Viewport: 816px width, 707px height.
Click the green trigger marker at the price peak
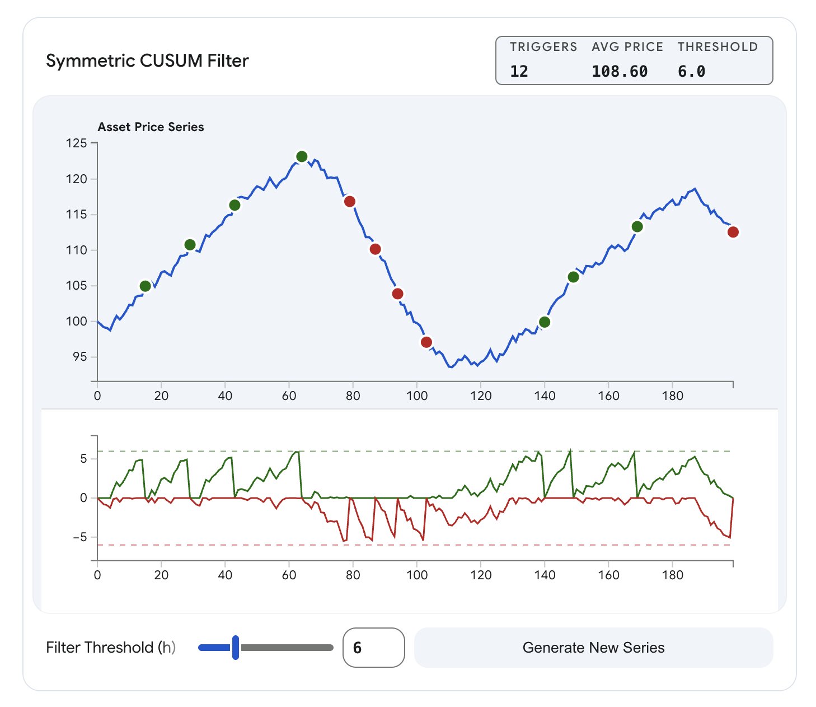click(302, 157)
